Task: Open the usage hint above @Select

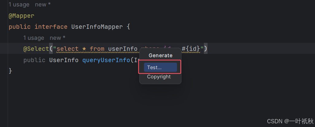Action: click(34, 38)
